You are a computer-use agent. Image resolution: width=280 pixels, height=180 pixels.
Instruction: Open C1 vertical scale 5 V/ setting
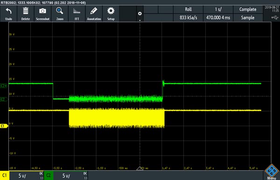22,176
